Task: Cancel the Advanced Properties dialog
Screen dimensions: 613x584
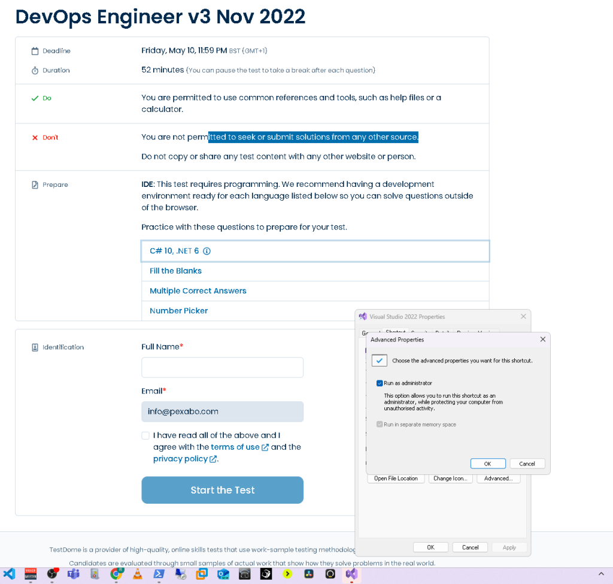Action: [x=527, y=464]
